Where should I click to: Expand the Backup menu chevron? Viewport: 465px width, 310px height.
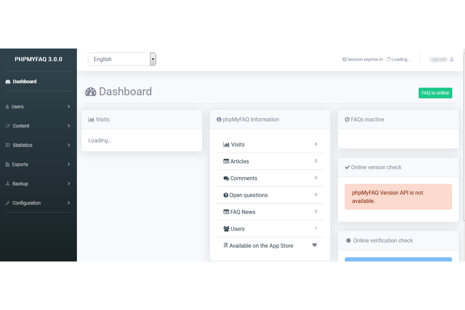pos(69,184)
